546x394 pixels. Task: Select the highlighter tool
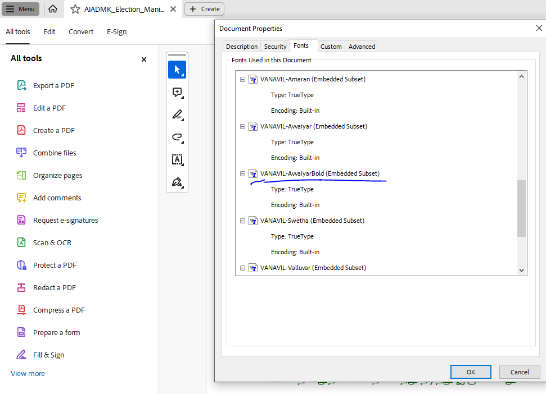coord(177,115)
